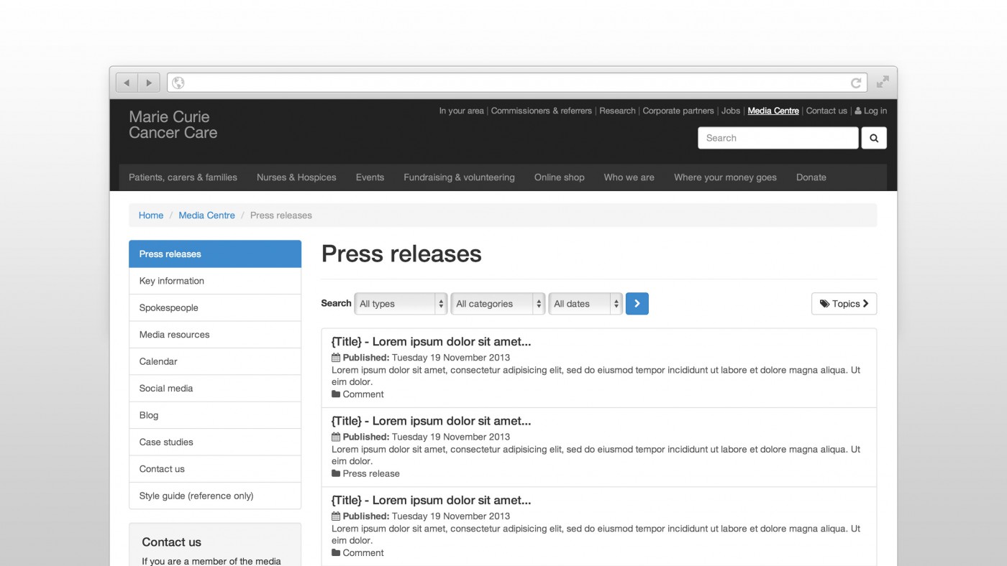The image size is (1007, 566).
Task: Open the Nurses & Hospices menu
Action: pyautogui.click(x=296, y=177)
